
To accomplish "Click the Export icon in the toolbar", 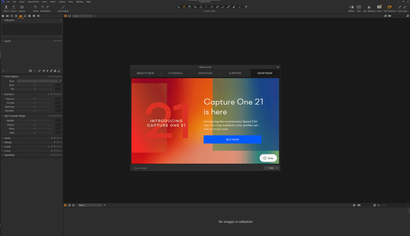I will point(14,7).
